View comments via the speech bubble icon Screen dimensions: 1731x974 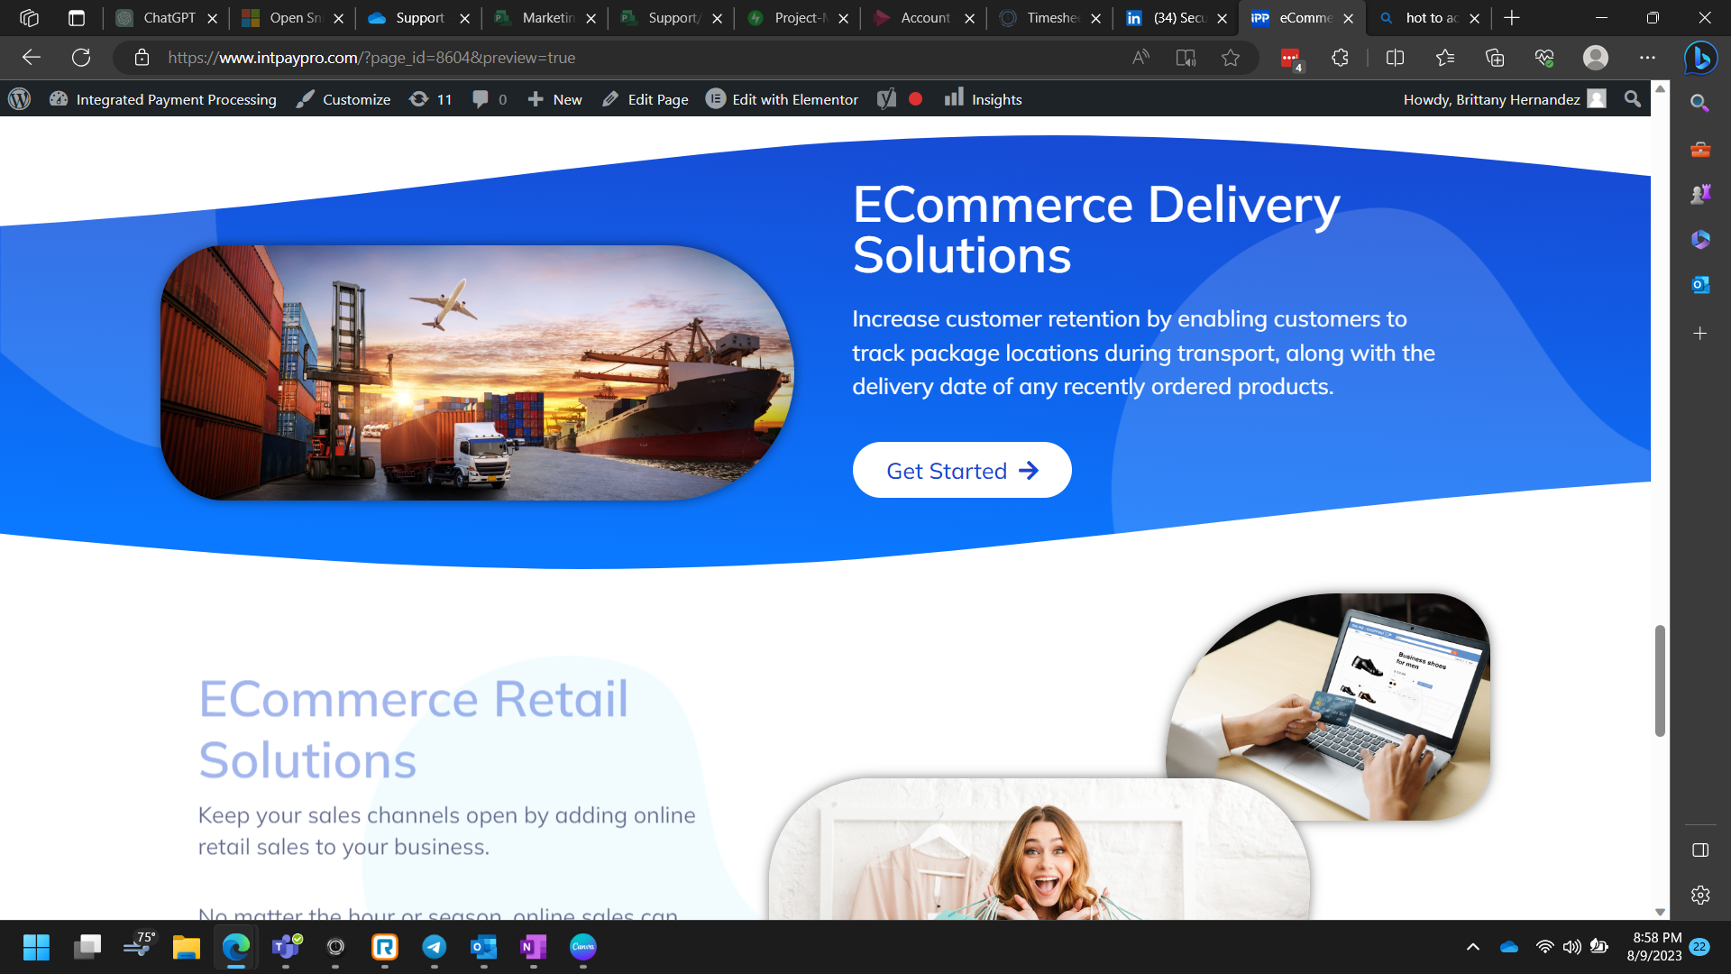point(482,99)
